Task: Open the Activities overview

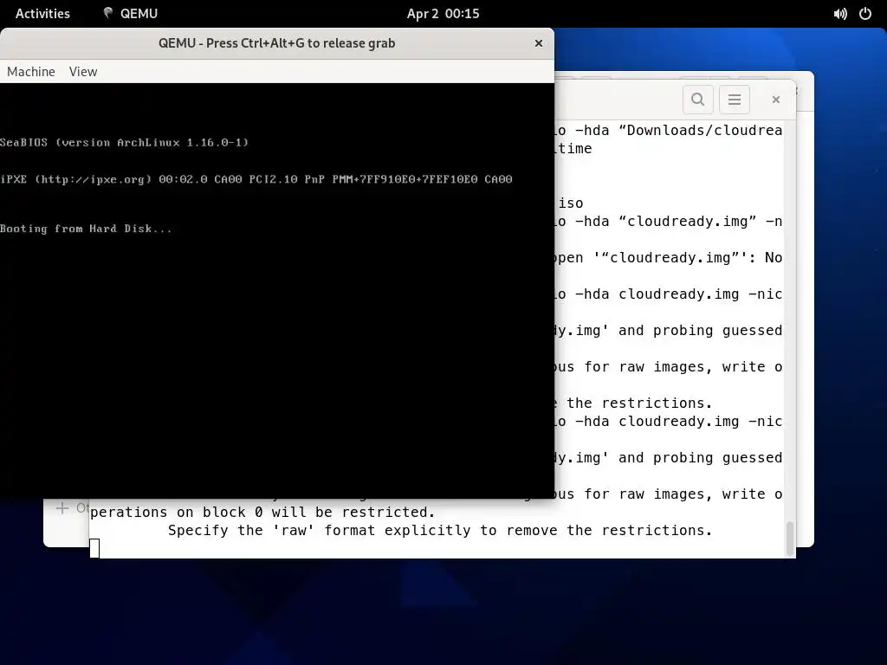Action: 42,14
